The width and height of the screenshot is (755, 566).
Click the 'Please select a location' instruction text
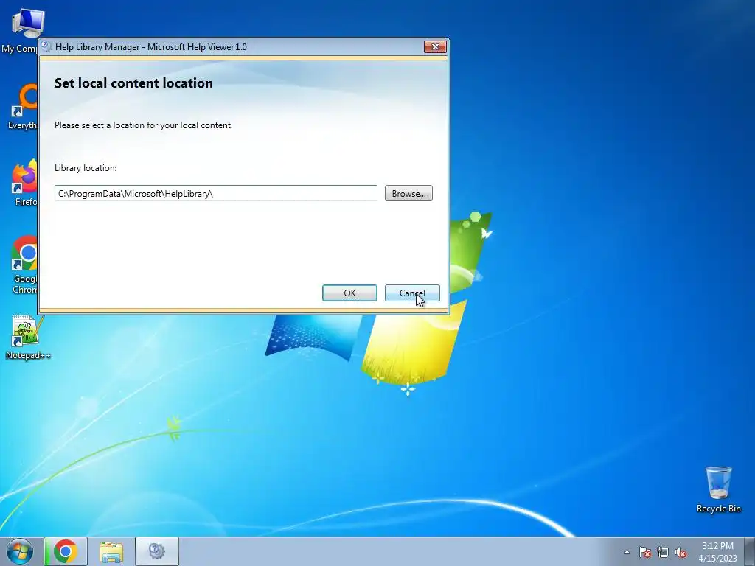144,125
